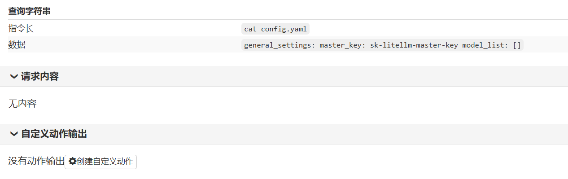Click the empty square brackets after model_list
This screenshot has width=568, height=179.
tap(517, 45)
